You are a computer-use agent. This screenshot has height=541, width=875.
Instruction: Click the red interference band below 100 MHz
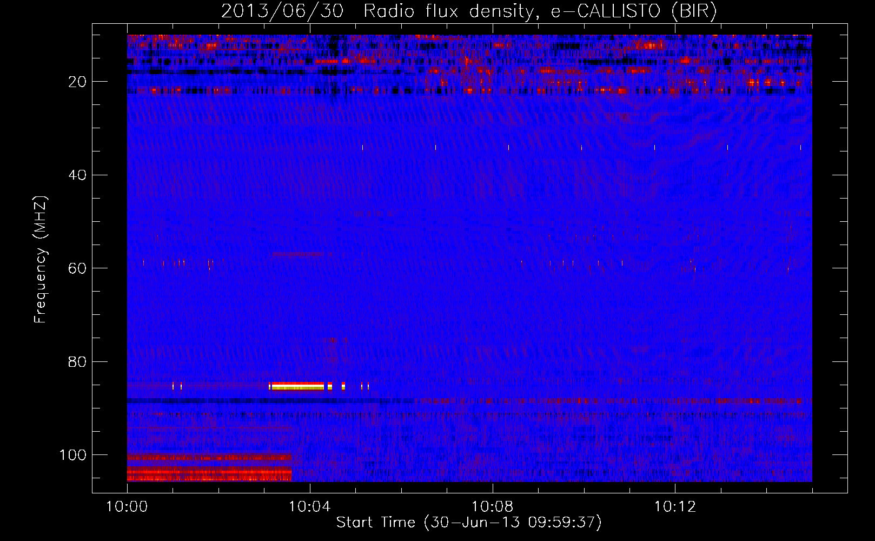click(x=209, y=469)
